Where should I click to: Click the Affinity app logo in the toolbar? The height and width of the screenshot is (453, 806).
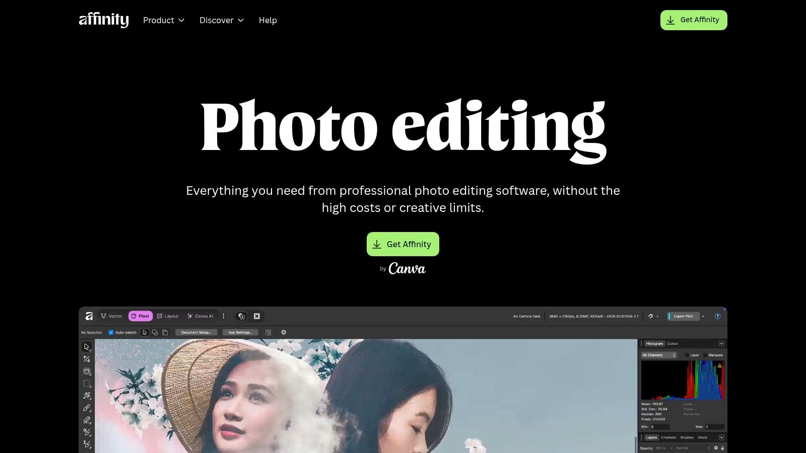click(89, 316)
